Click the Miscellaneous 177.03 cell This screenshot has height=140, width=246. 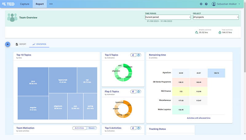tap(181, 100)
